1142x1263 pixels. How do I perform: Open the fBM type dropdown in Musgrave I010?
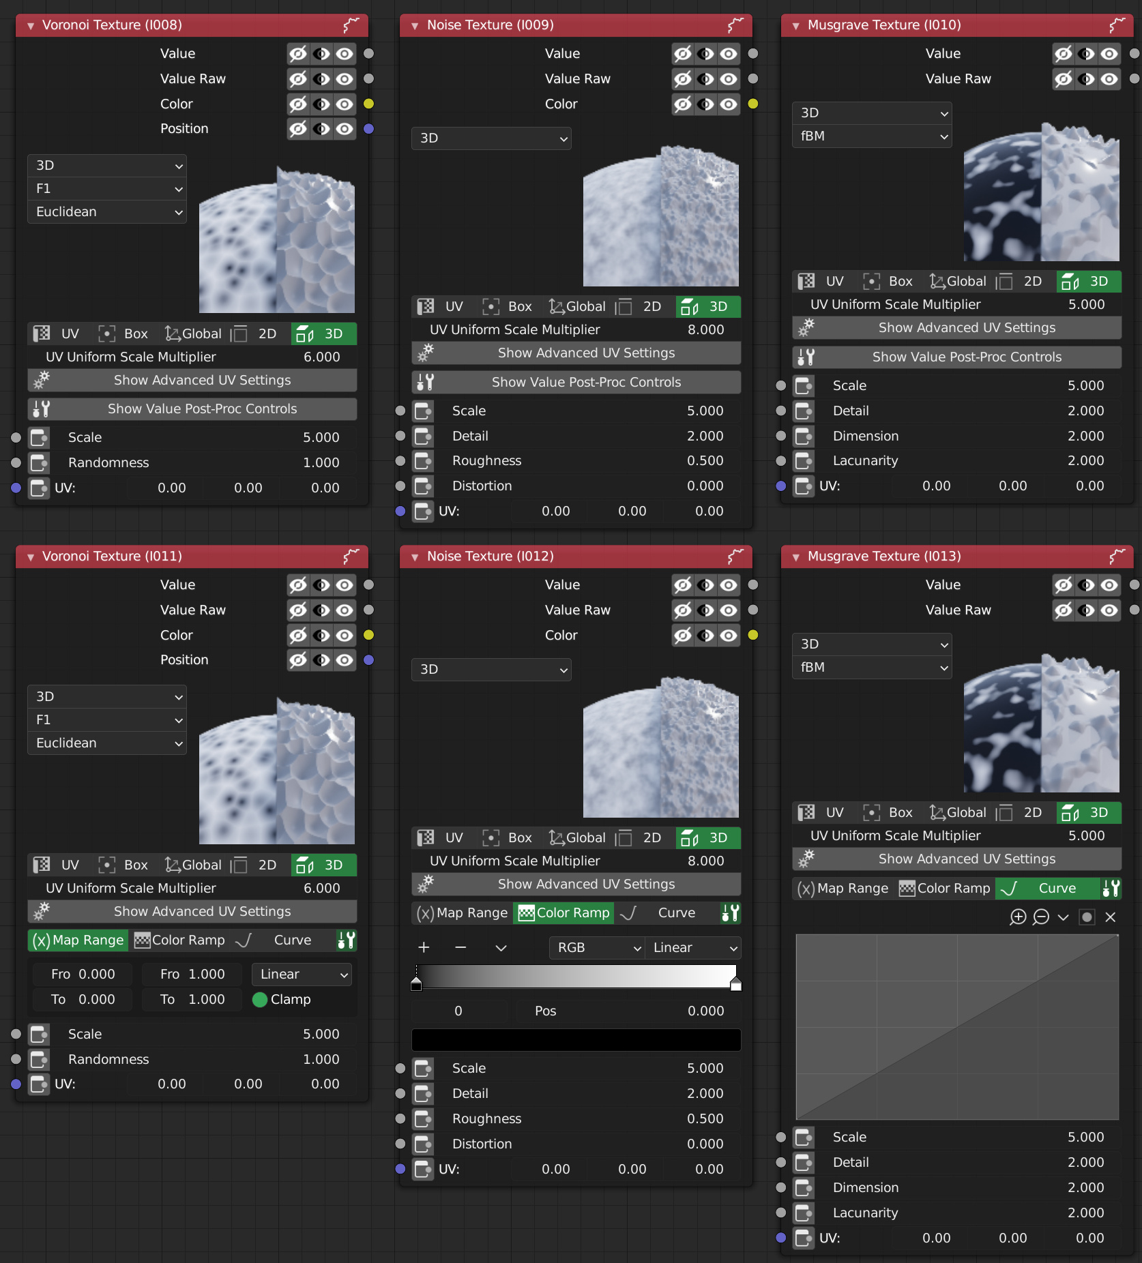point(872,136)
